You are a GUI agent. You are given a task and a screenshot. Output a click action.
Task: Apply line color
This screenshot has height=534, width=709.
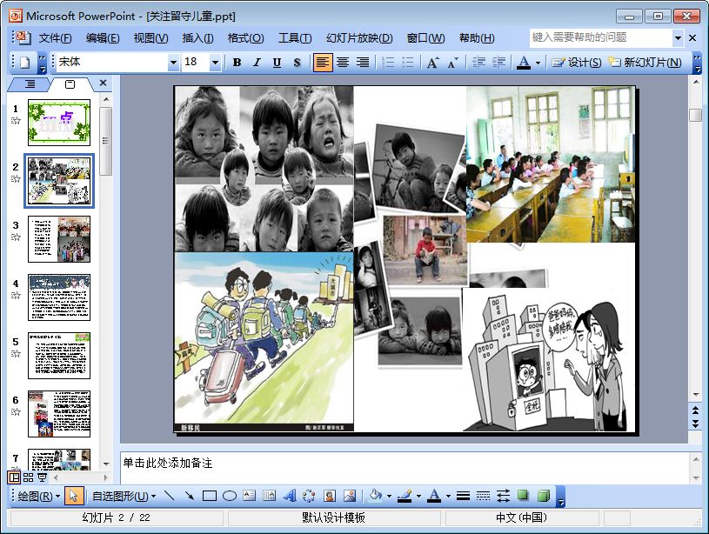point(405,496)
